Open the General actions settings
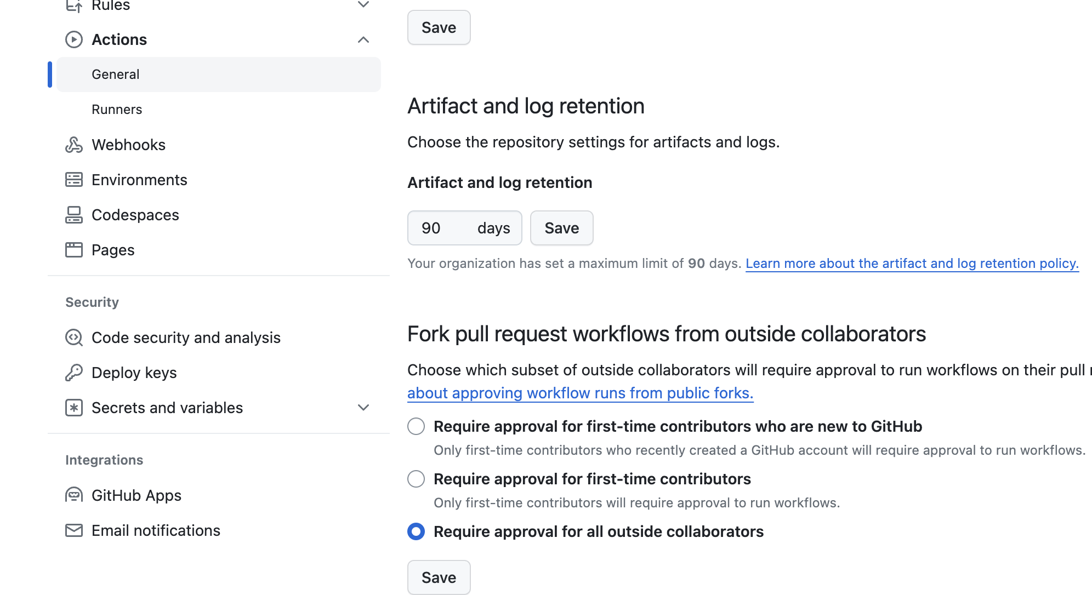Image resolution: width=1092 pixels, height=595 pixels. [116, 75]
